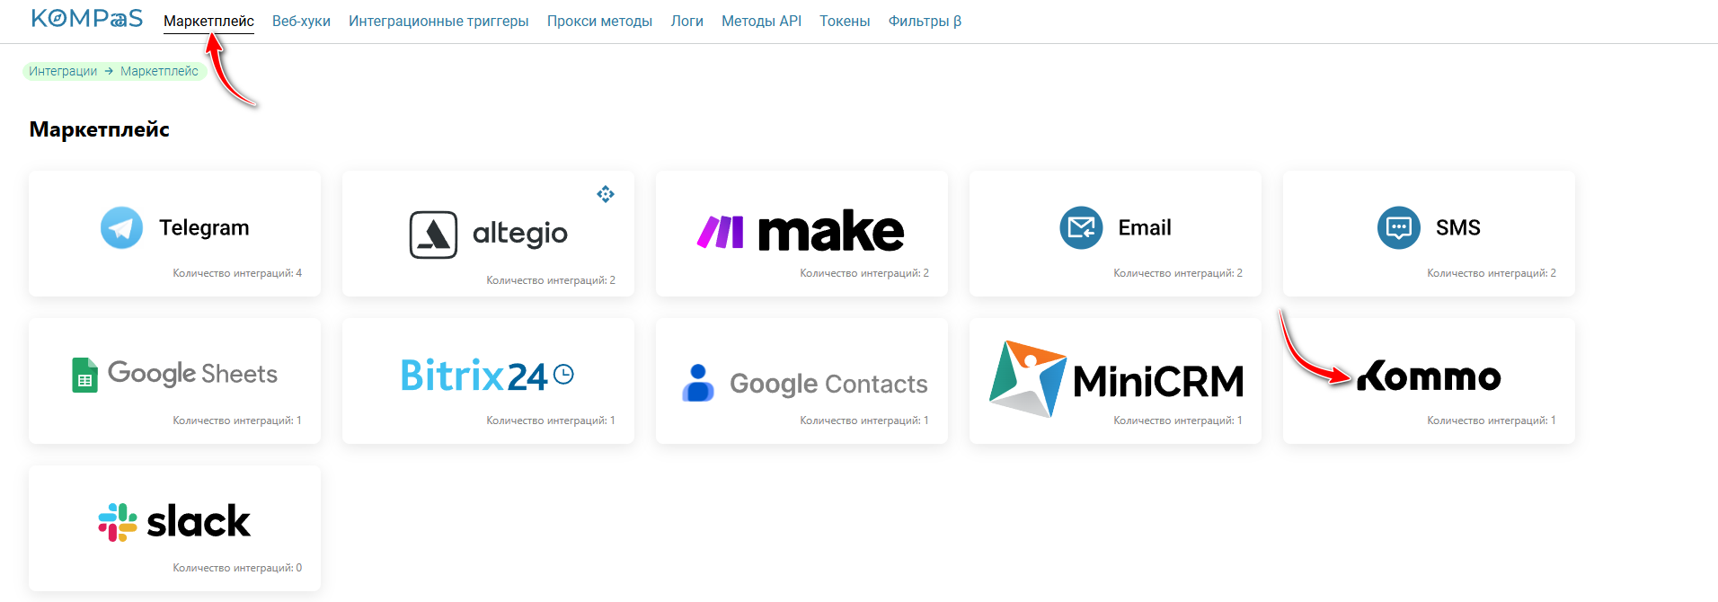Click Интеграции breadcrumb link

tap(63, 71)
